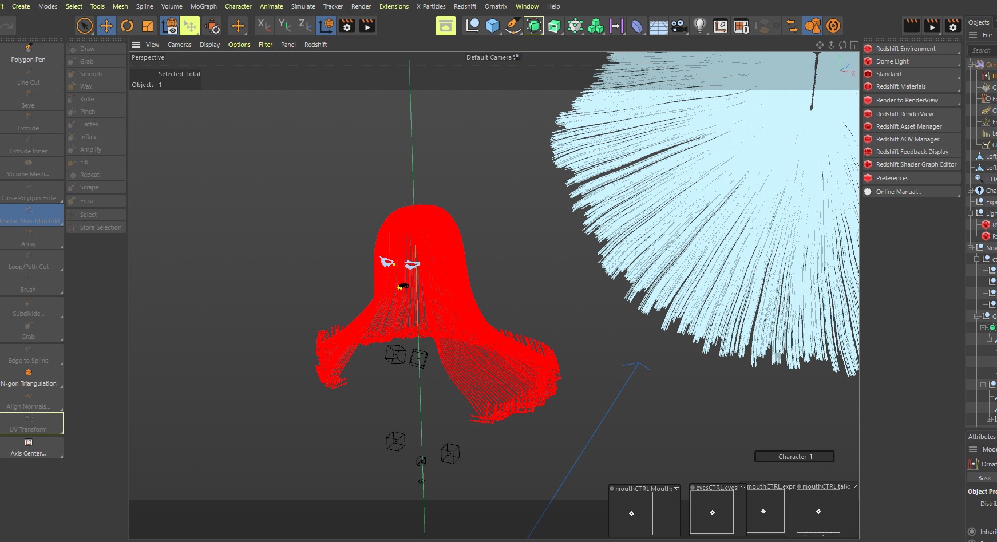Click the Light bulb icon

click(x=699, y=26)
